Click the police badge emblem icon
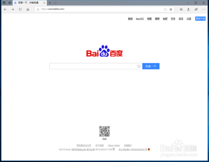This screenshot has height=162, width=209. (149, 149)
